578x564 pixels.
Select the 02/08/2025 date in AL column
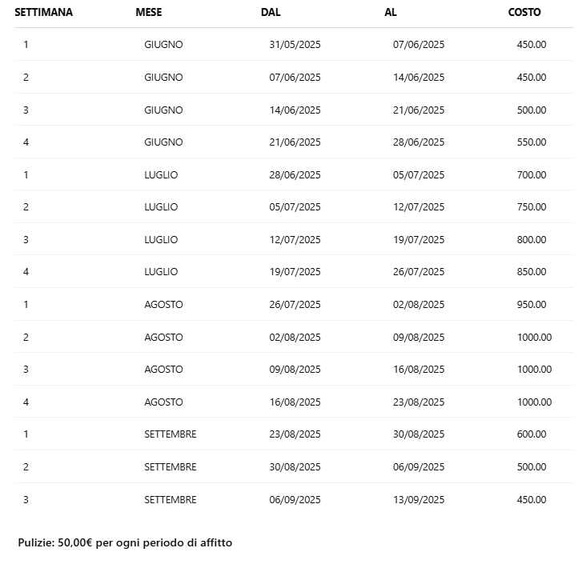(x=419, y=305)
